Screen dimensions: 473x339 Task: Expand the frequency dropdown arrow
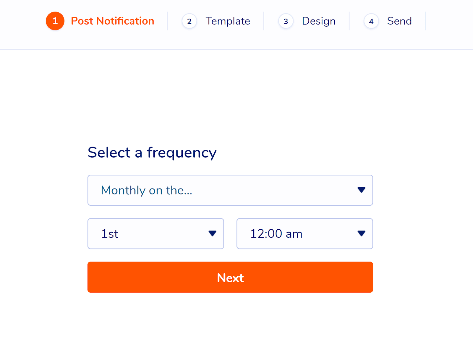click(361, 190)
